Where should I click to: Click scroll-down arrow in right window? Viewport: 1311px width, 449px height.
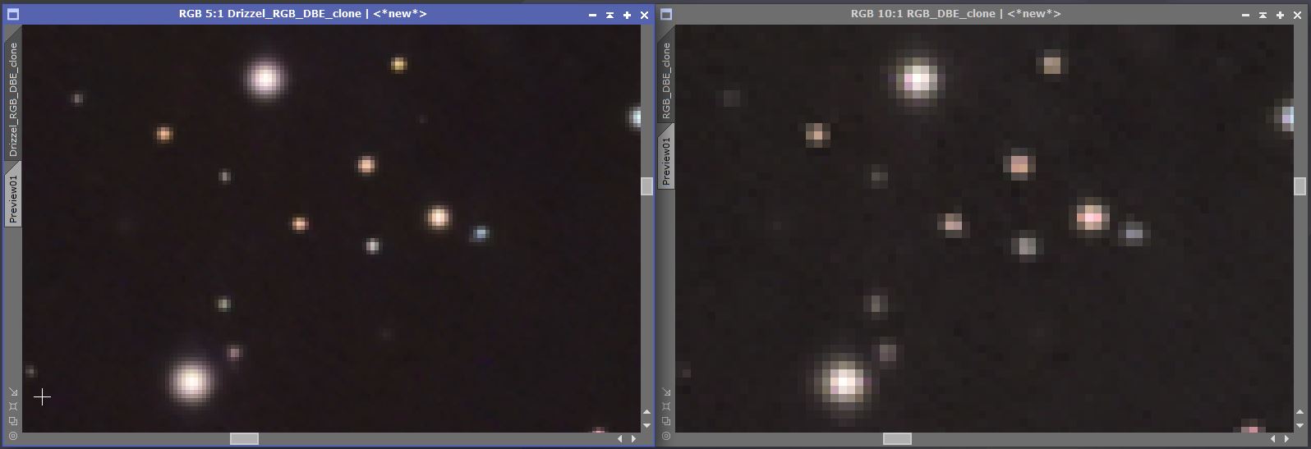pos(1299,425)
